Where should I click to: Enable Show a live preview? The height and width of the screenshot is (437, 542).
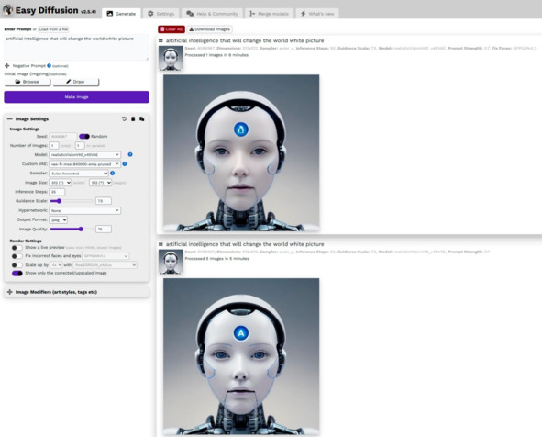pyautogui.click(x=17, y=247)
